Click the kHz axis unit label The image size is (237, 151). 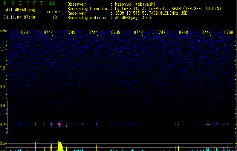[3, 31]
